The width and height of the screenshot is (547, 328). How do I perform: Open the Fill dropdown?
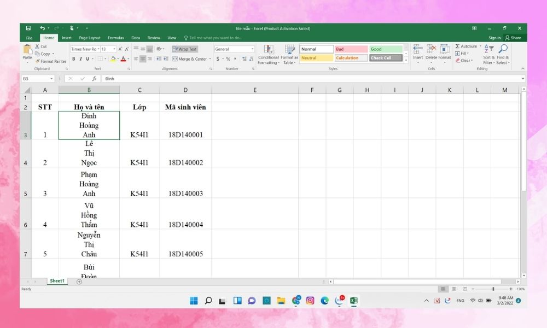[462, 54]
